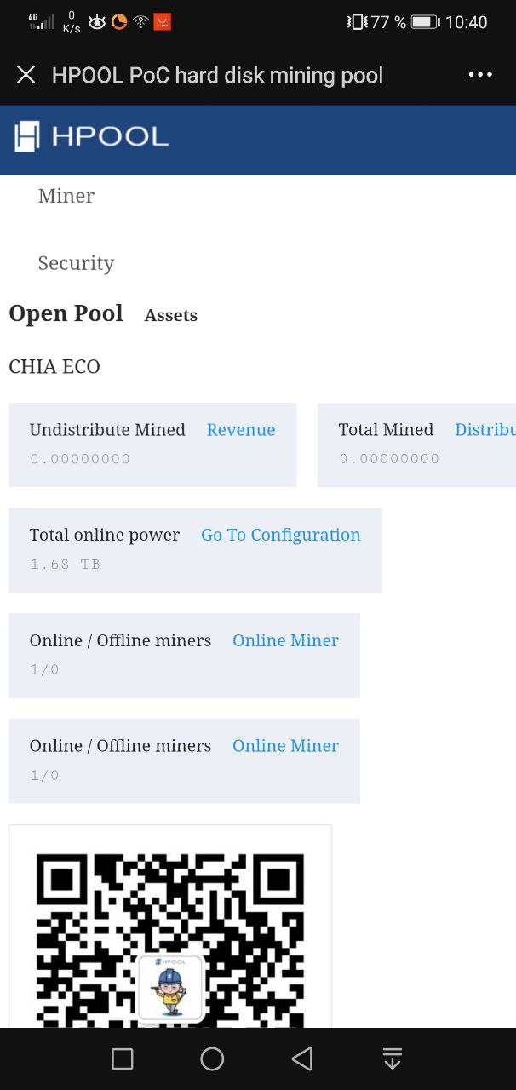The width and height of the screenshot is (516, 1090).
Task: Tap the 10:40 clock in the status bar
Action: coord(467,22)
